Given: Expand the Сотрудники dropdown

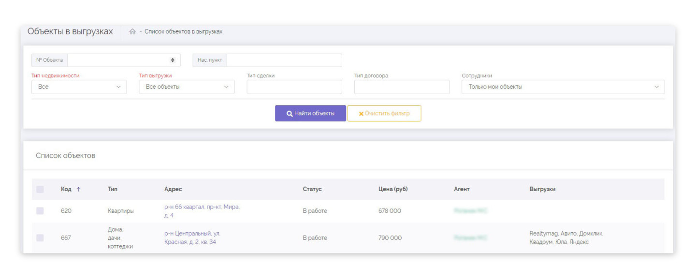Looking at the screenshot, I should [x=563, y=87].
